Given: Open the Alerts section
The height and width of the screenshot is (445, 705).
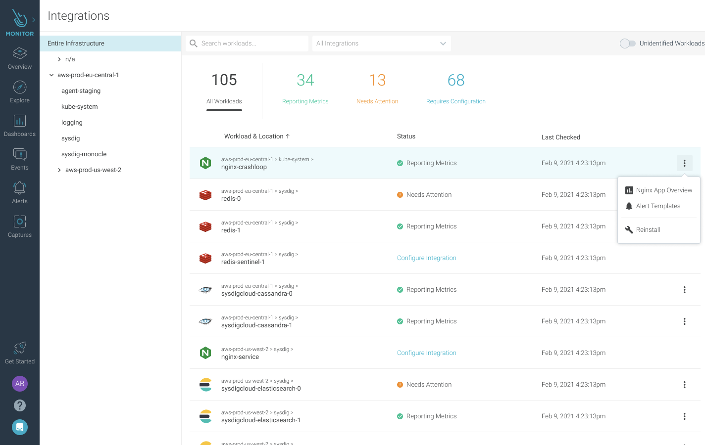Looking at the screenshot, I should pos(20,192).
